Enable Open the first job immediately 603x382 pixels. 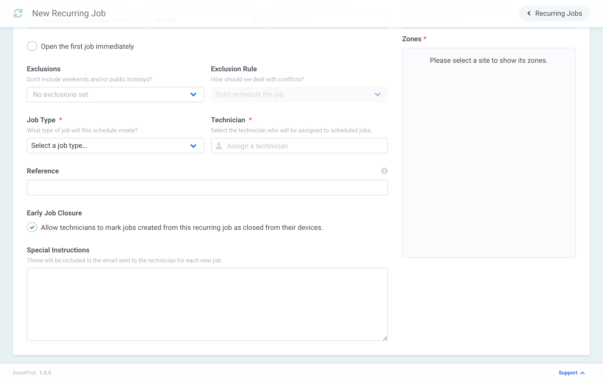[32, 46]
